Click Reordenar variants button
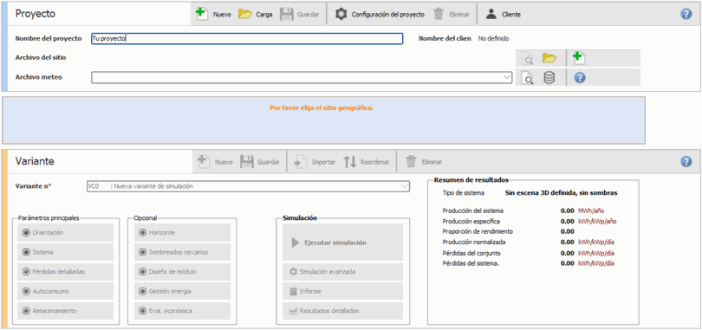The image size is (702, 330). click(x=367, y=162)
